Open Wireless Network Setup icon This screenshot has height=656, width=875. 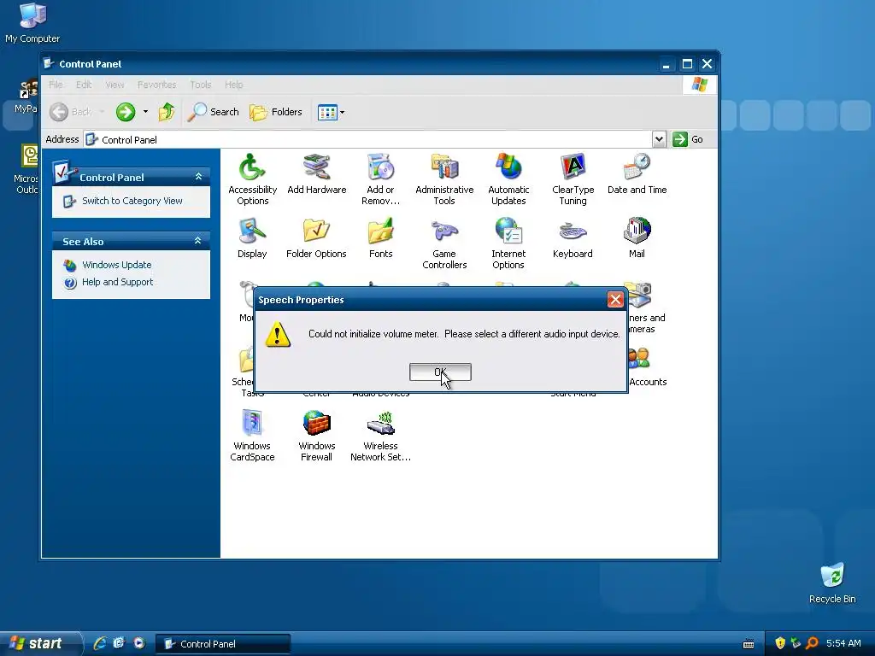tap(380, 436)
